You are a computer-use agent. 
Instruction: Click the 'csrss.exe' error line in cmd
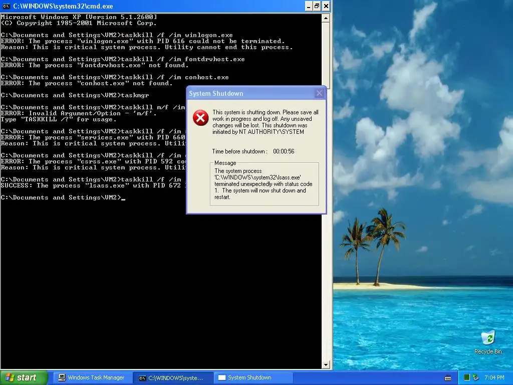point(93,161)
